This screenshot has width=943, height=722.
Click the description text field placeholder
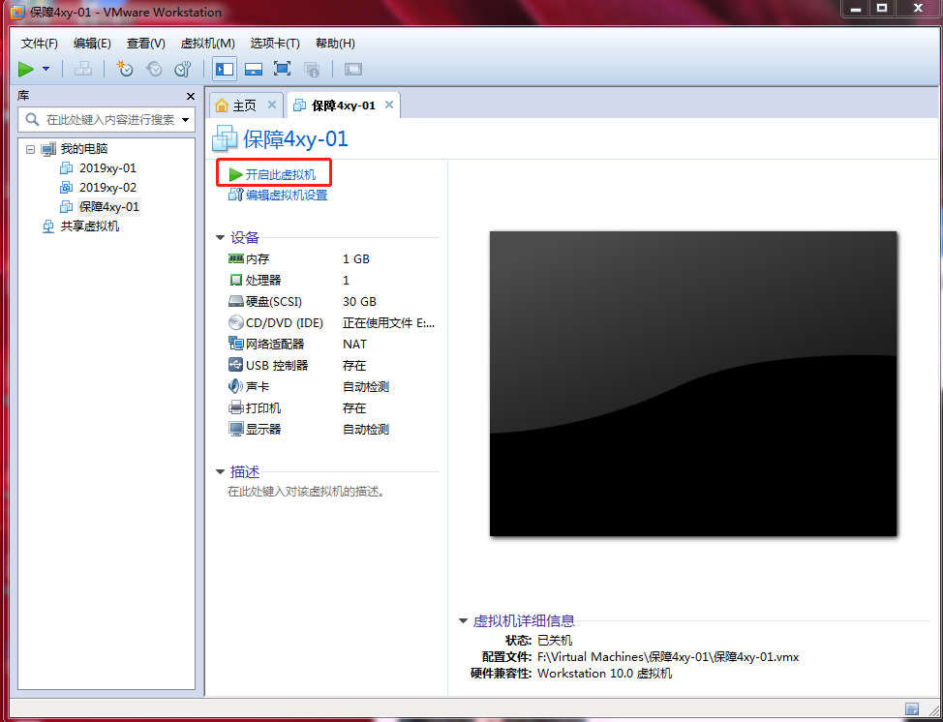pos(306,492)
